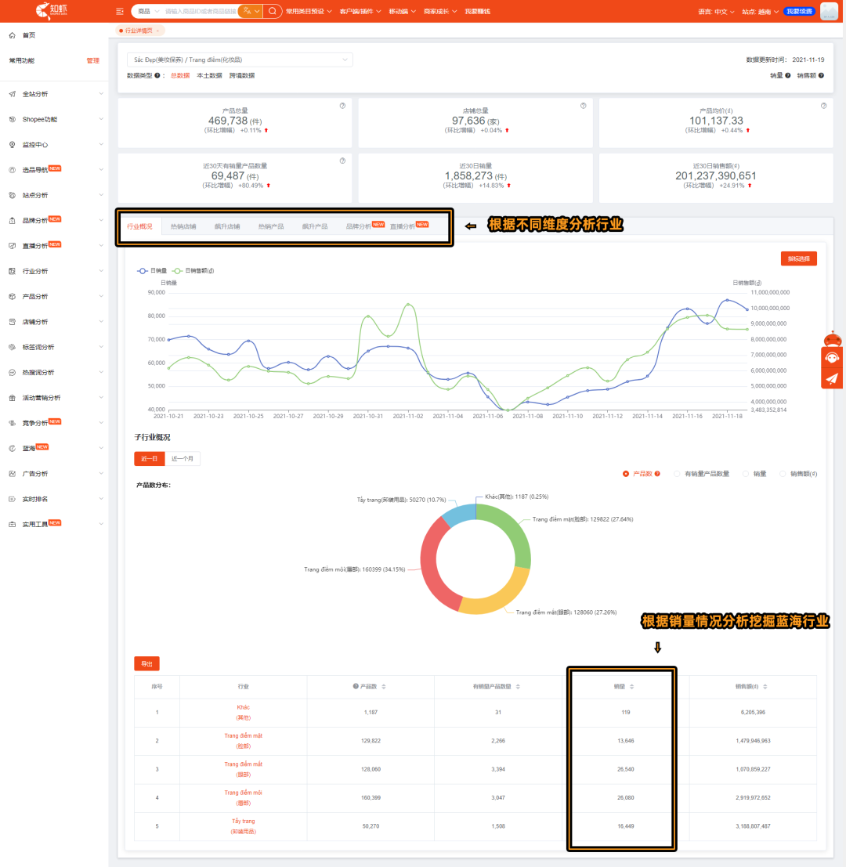This screenshot has height=867, width=846.
Task: Open the Sắc Đẹp / Trang điểm category dropdown
Action: coord(240,60)
